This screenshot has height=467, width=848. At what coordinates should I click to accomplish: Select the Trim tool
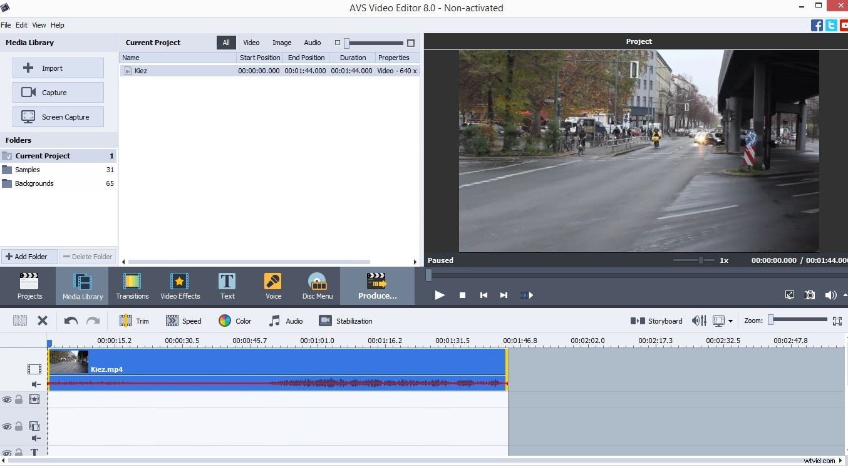[133, 321]
